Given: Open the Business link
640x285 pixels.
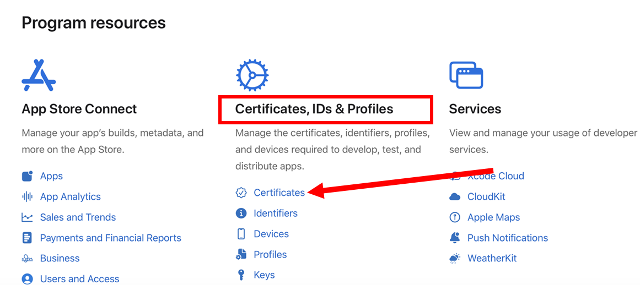Looking at the screenshot, I should click(x=60, y=259).
